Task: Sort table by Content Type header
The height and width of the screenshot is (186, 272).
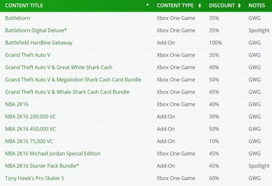Action: click(x=175, y=5)
